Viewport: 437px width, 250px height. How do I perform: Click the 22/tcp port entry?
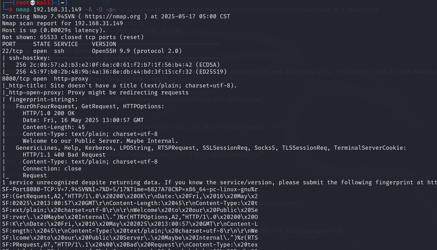click(12, 51)
